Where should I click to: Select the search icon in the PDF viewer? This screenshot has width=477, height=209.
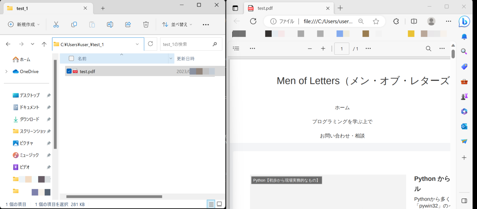point(428,48)
